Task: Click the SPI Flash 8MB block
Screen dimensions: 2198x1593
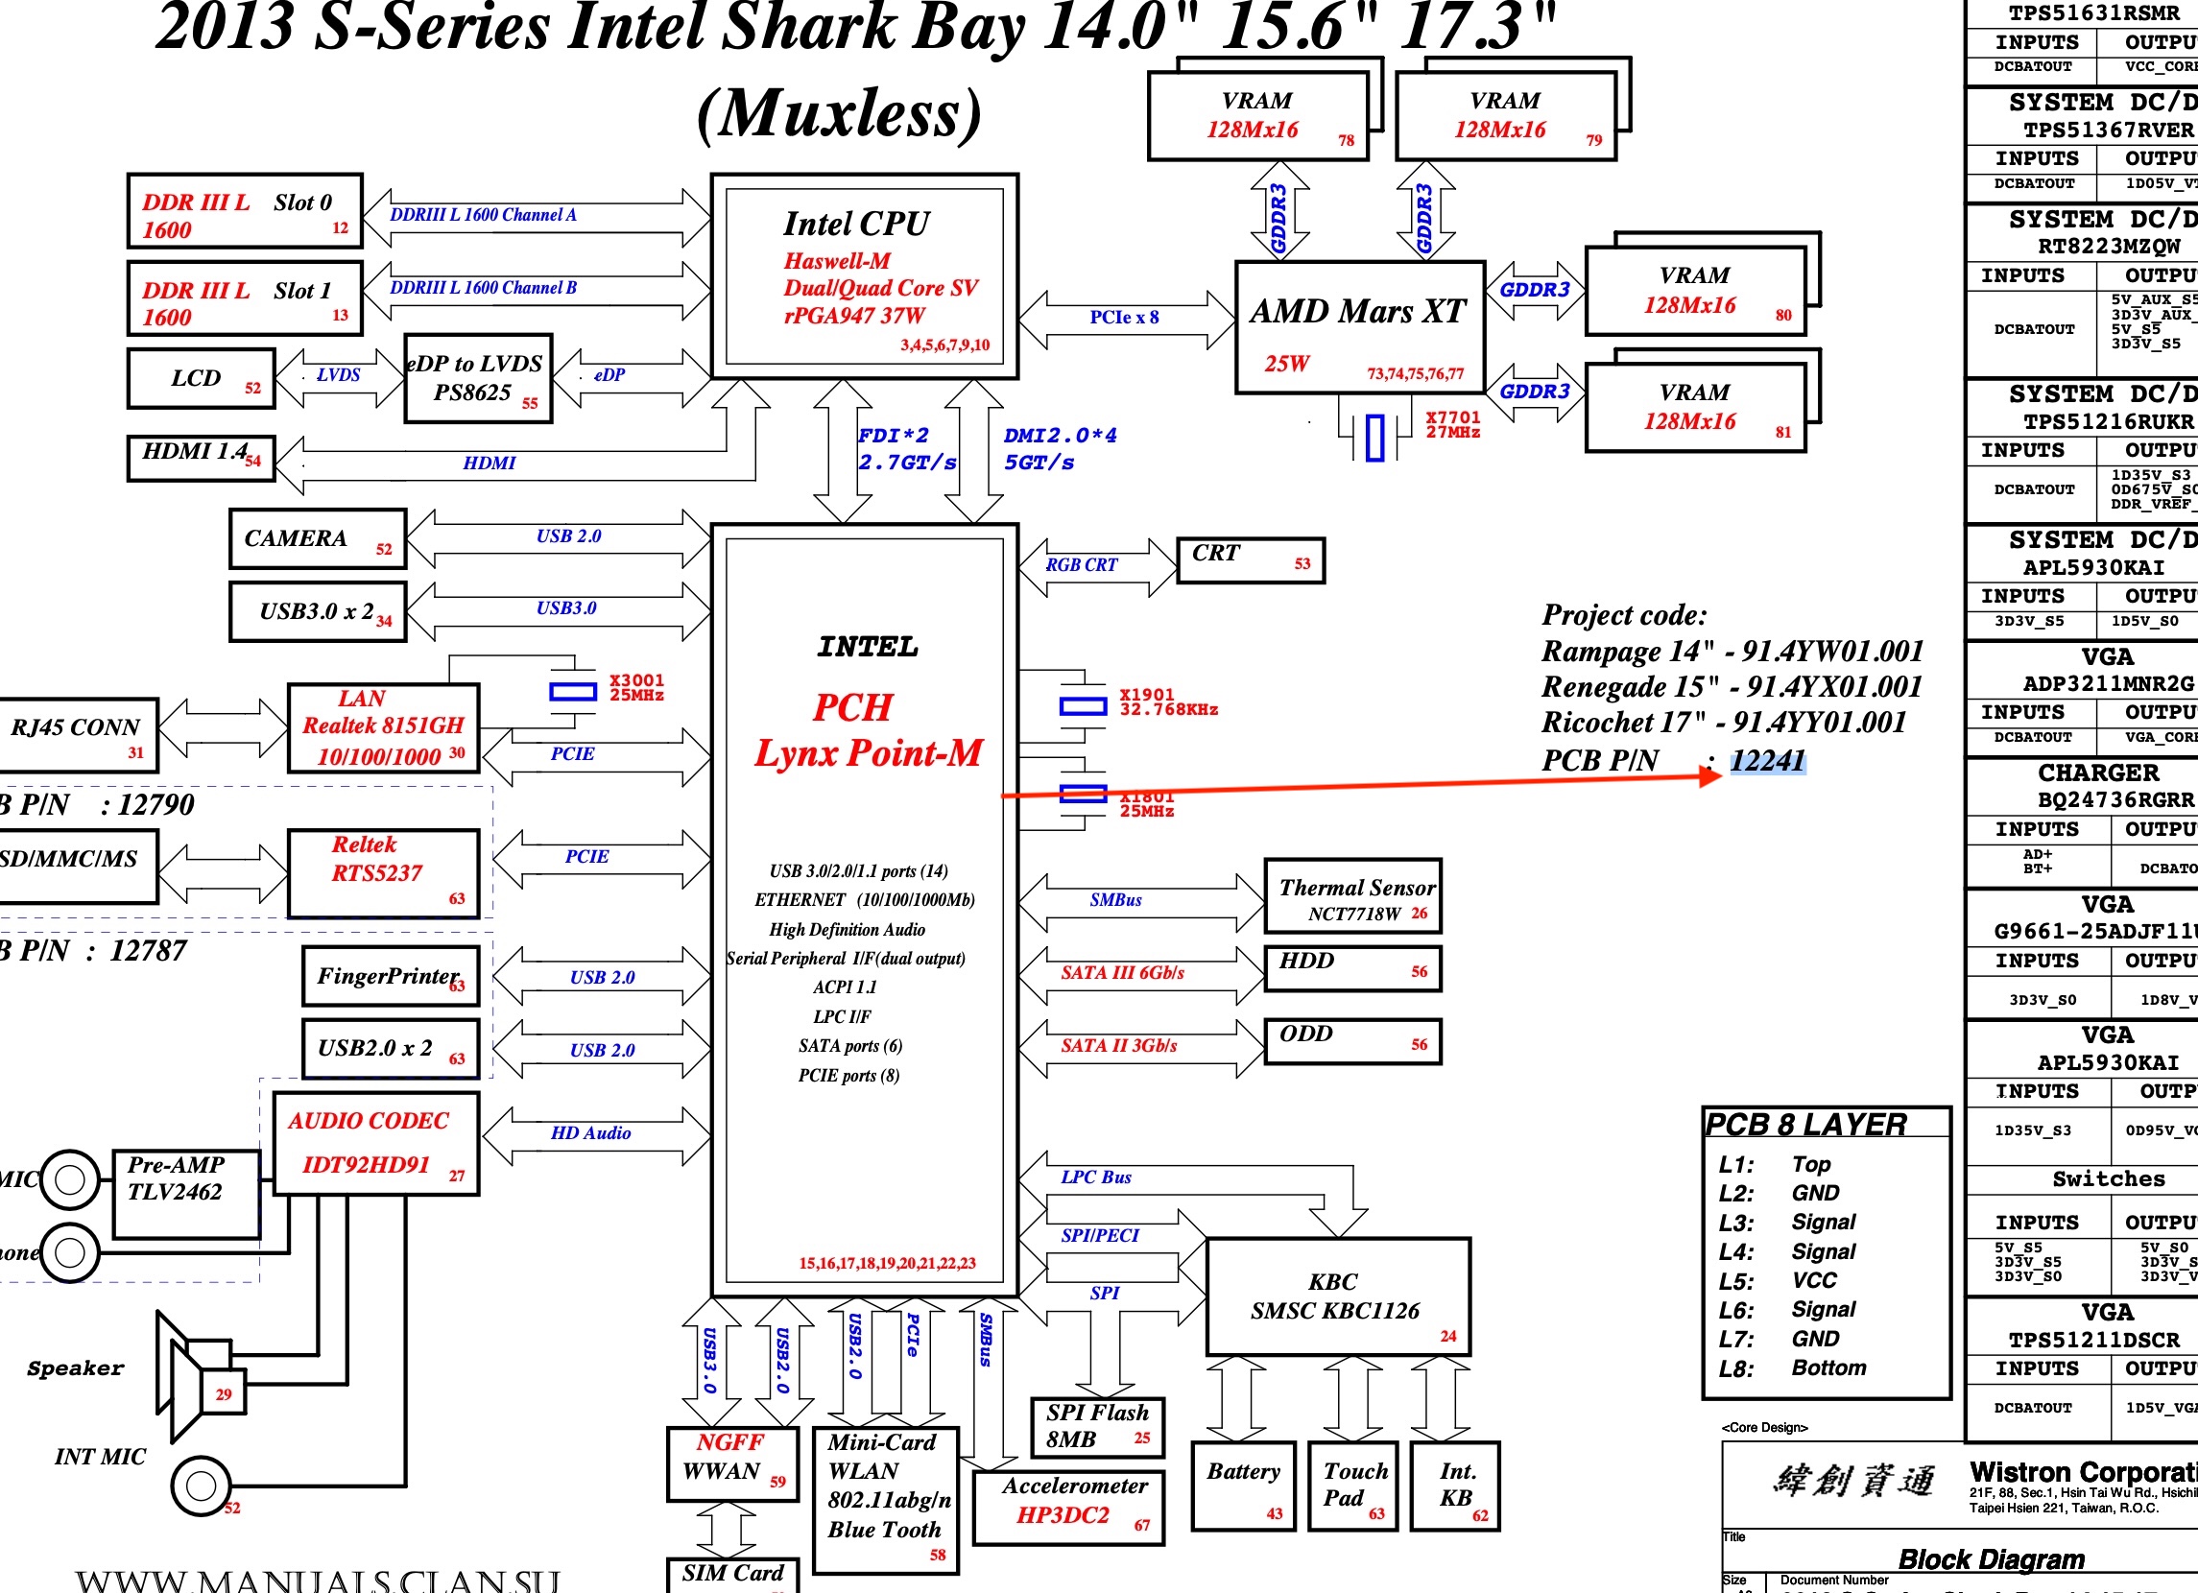Action: coord(1097,1426)
